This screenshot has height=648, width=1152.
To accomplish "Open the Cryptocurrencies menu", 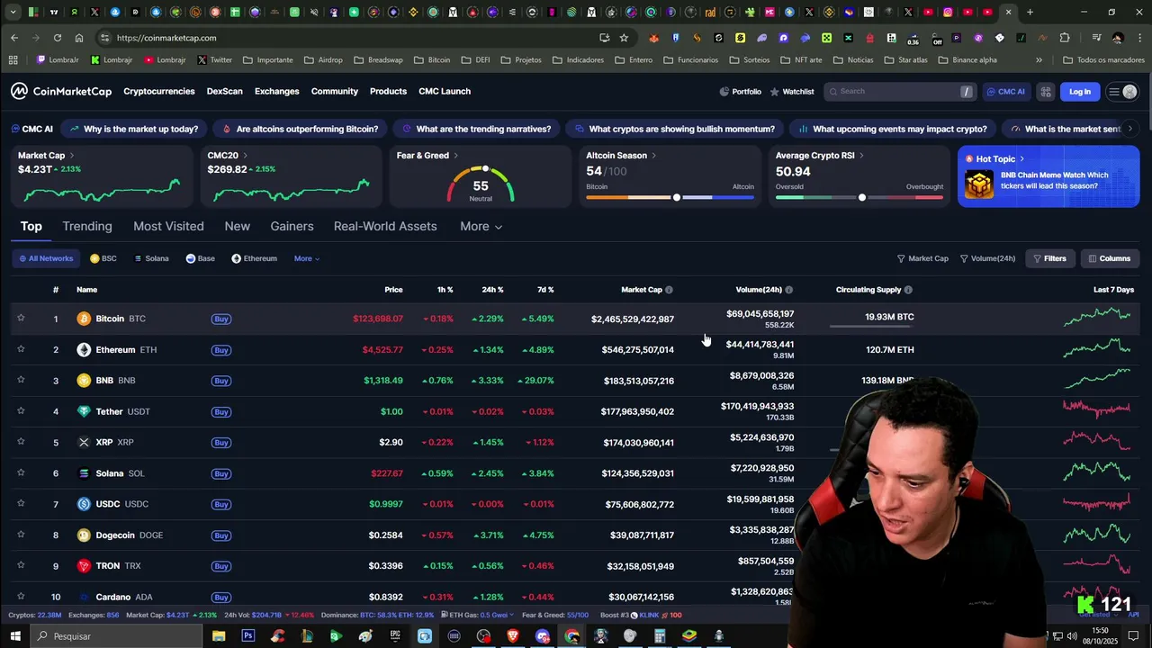I will [159, 92].
